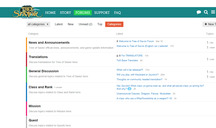Open the chat bubble notifications icon
Image resolution: width=216 pixels, height=128 pixels.
pos(199,12)
